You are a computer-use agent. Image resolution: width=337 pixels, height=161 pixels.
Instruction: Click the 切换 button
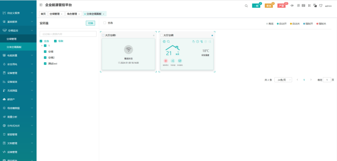click(90, 23)
